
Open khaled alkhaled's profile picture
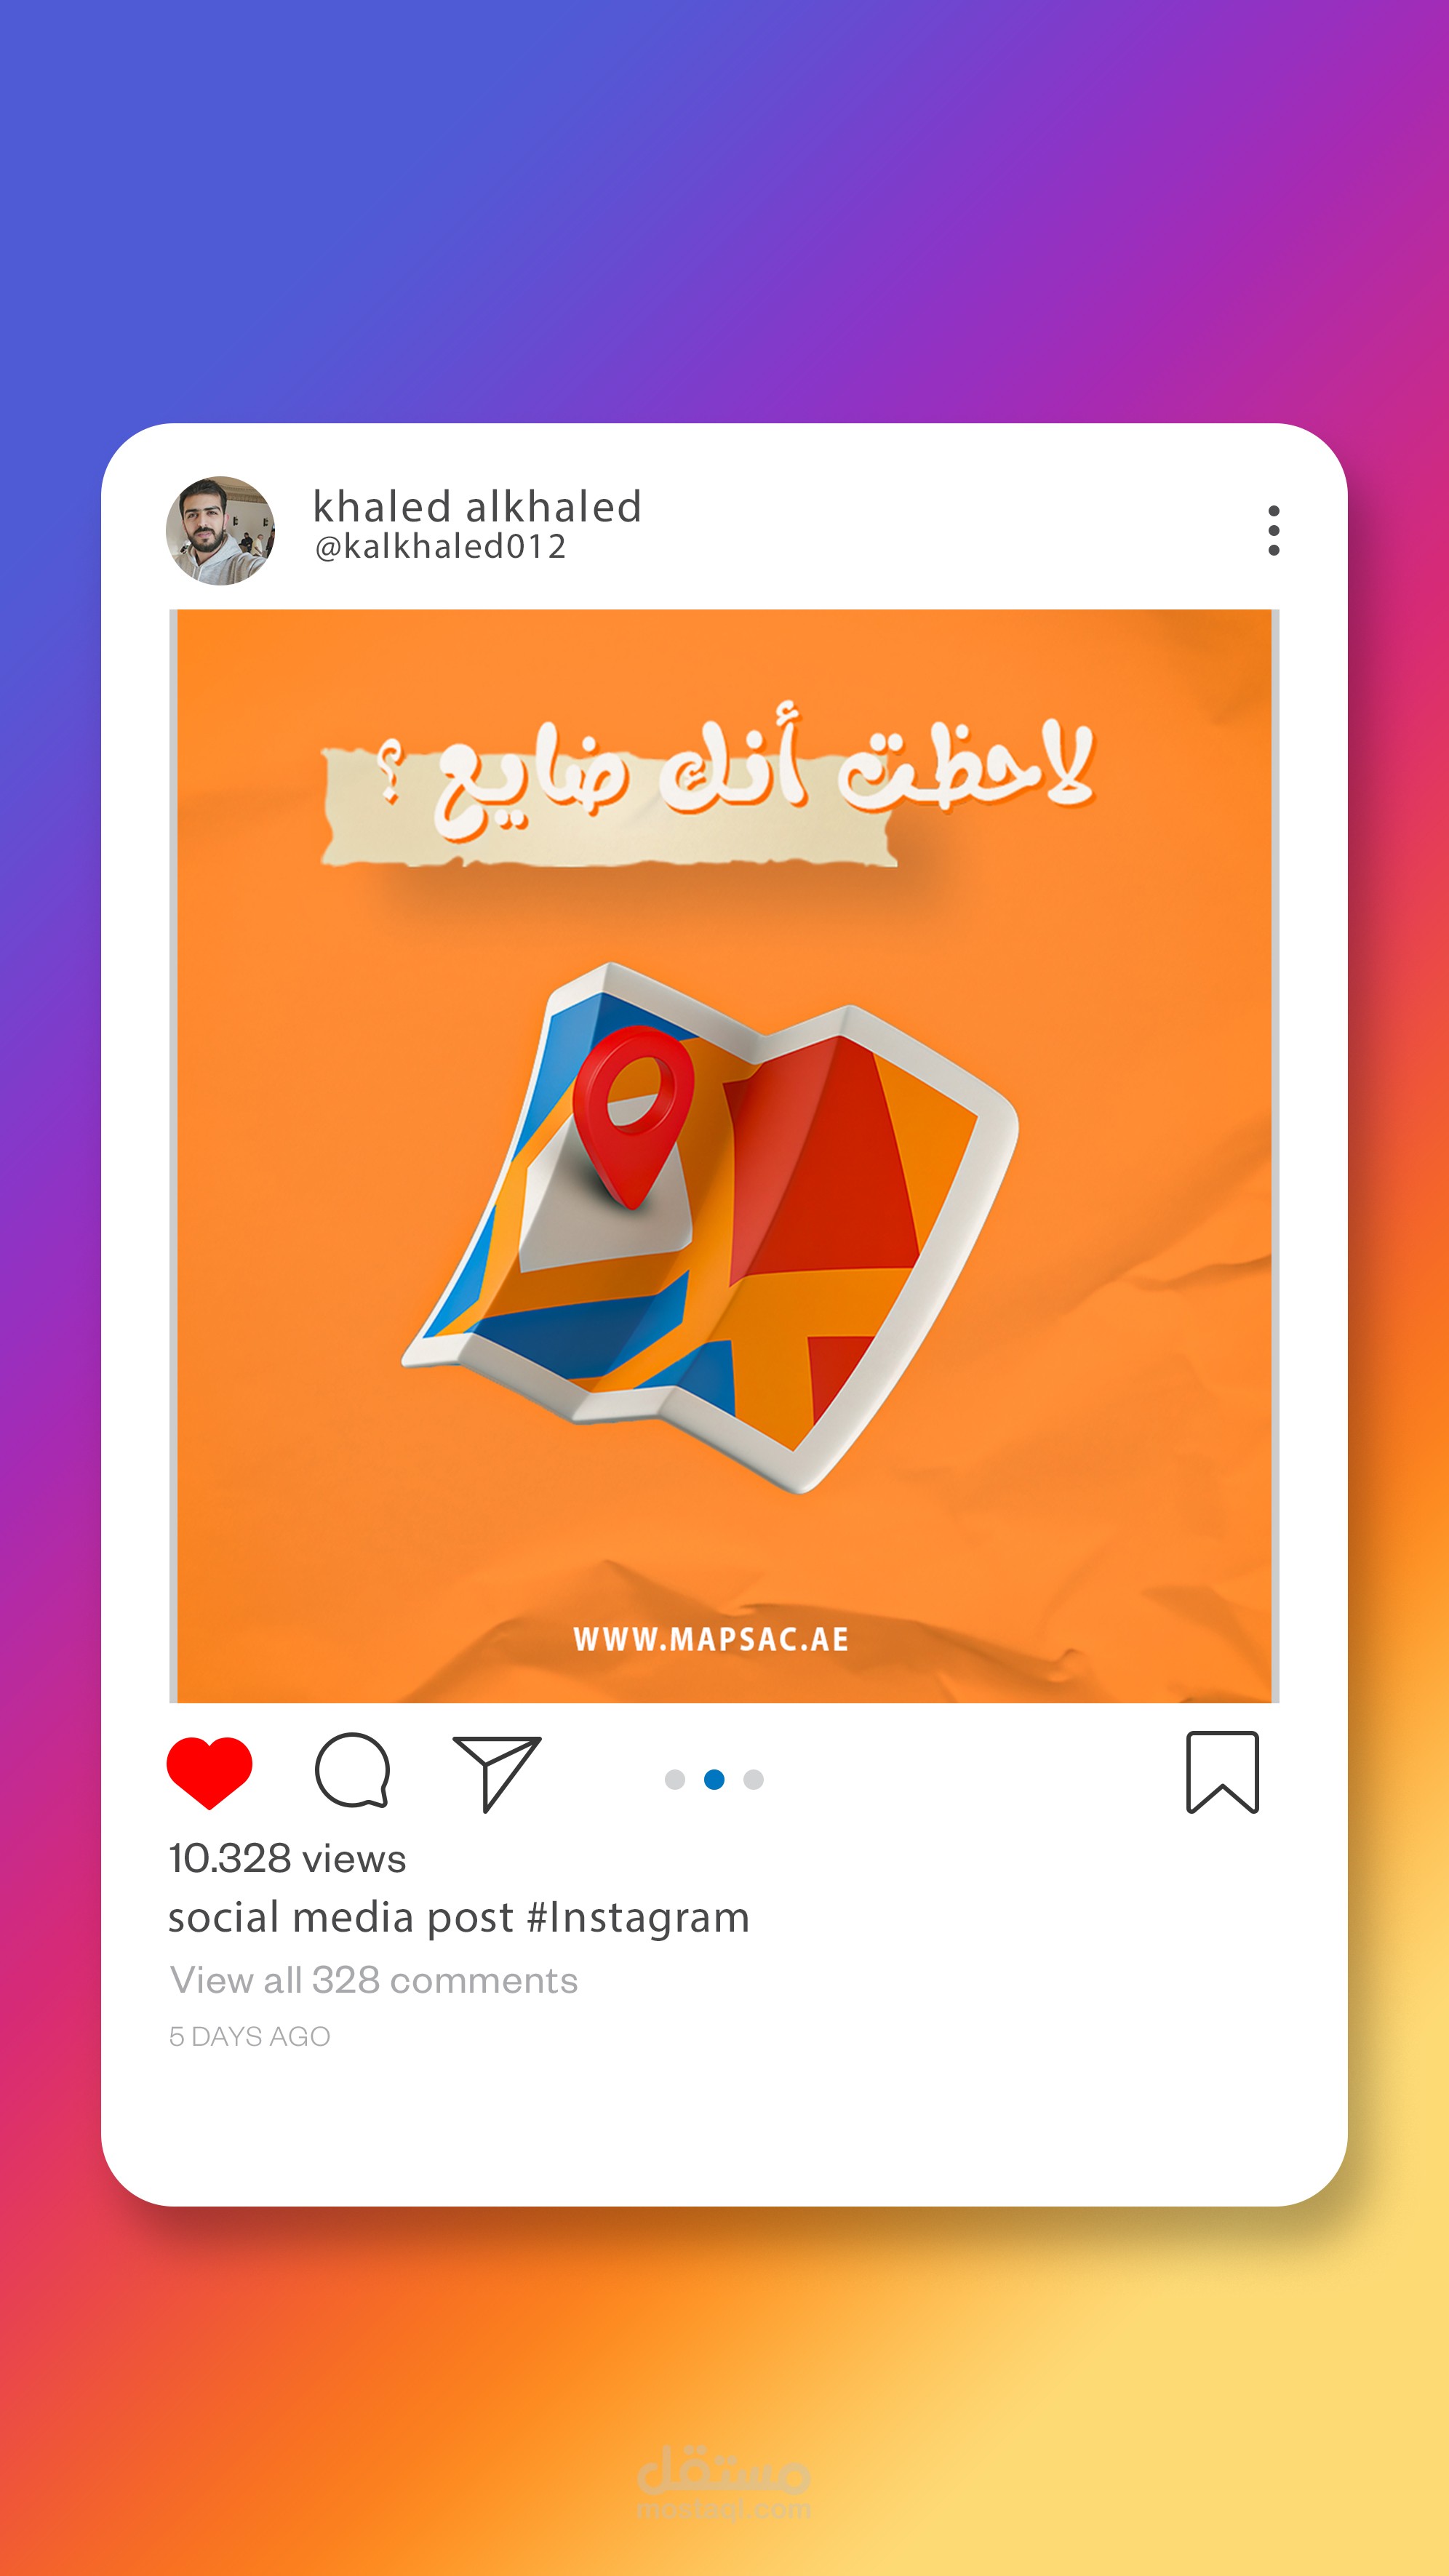(x=220, y=530)
